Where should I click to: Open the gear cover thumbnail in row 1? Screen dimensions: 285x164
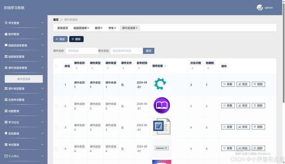coord(162,84)
